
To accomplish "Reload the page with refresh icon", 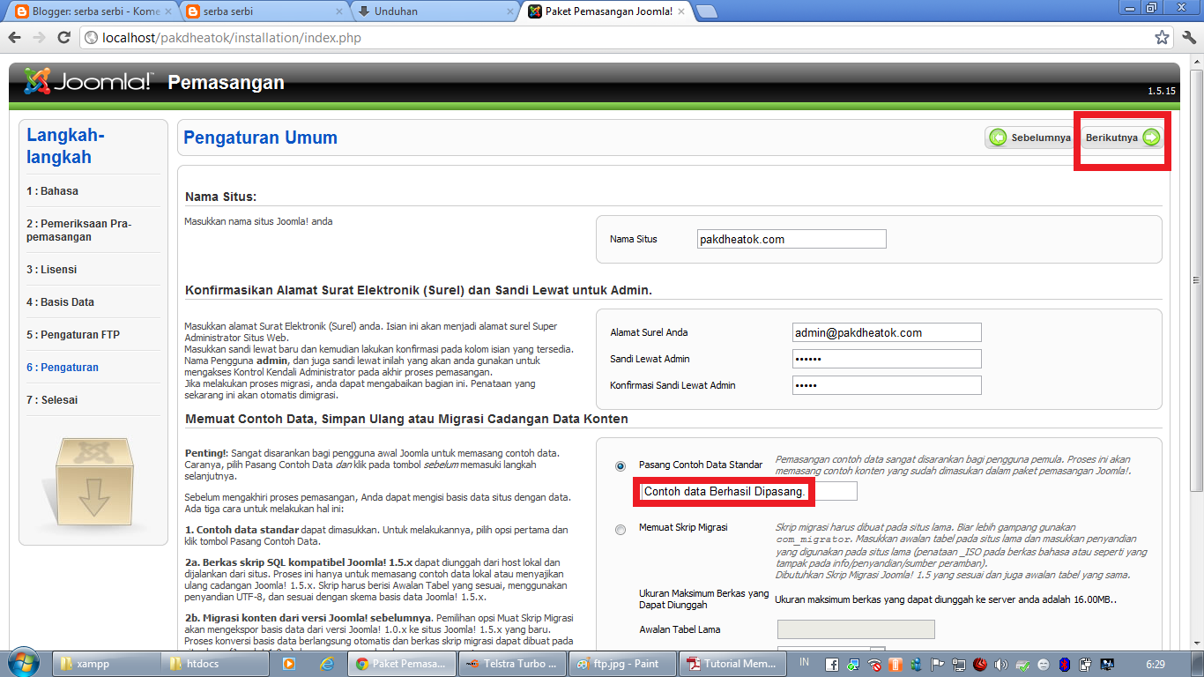I will [63, 38].
